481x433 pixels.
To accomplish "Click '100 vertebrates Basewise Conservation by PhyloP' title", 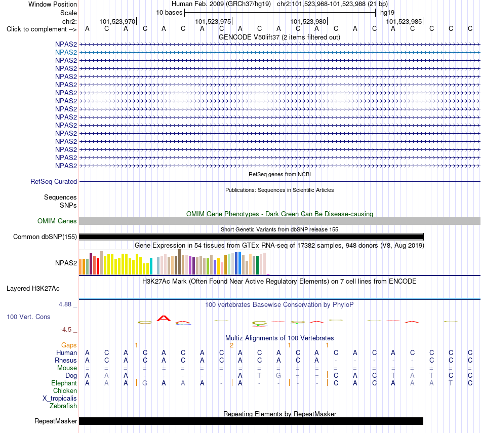I will [x=279, y=305].
